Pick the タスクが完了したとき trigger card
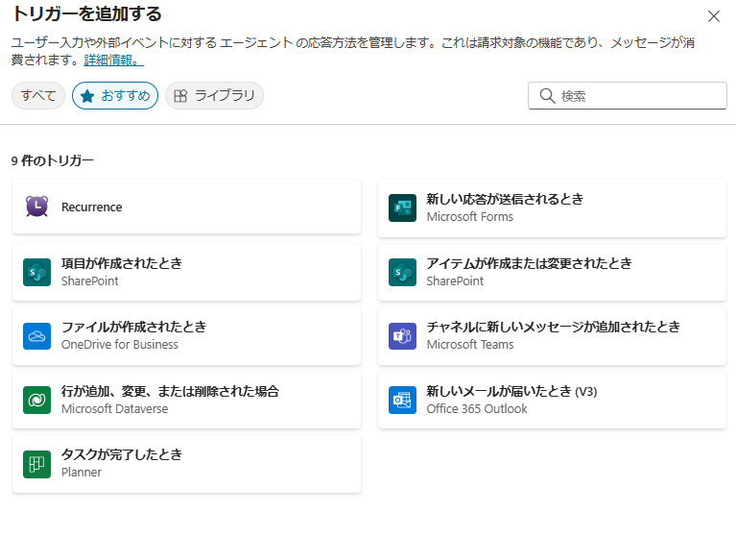Image resolution: width=736 pixels, height=536 pixels. coord(186,464)
